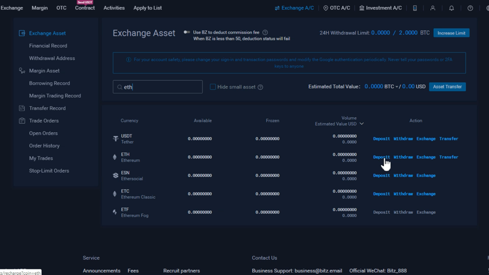The image size is (489, 275).
Task: Click the ETH Ethereum coin icon
Action: point(115,157)
